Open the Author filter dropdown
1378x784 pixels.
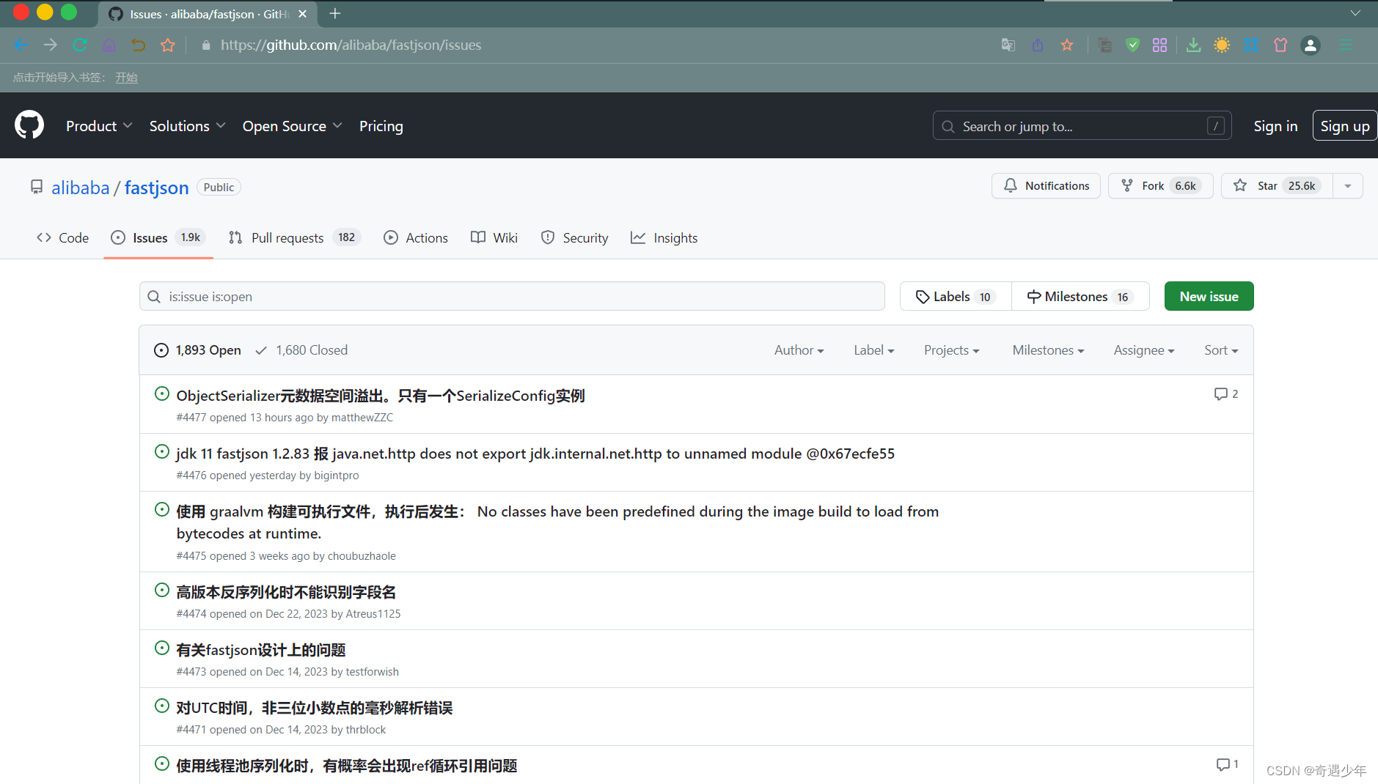click(x=799, y=350)
